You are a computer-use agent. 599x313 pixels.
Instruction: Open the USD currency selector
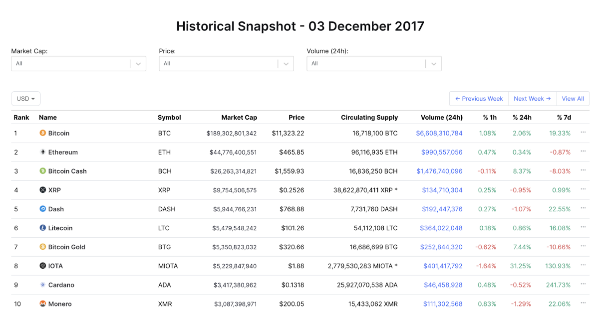pos(25,99)
